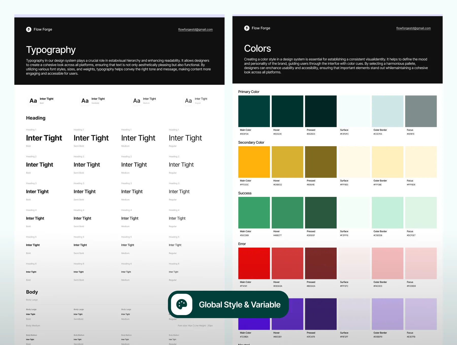Select the Secondary Main Color orange swatch
Image resolution: width=457 pixels, height=345 pixels.
pyautogui.click(x=254, y=162)
